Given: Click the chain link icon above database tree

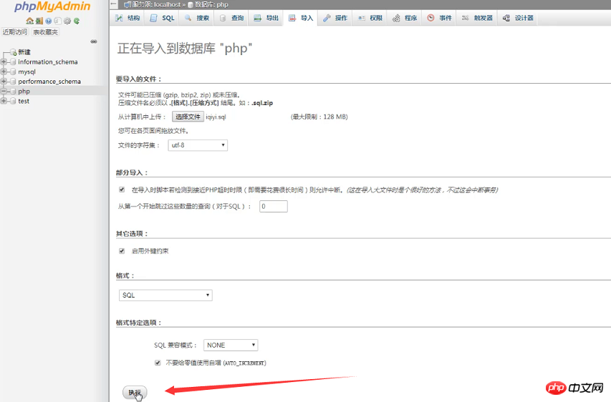Looking at the screenshot, I should point(94,41).
